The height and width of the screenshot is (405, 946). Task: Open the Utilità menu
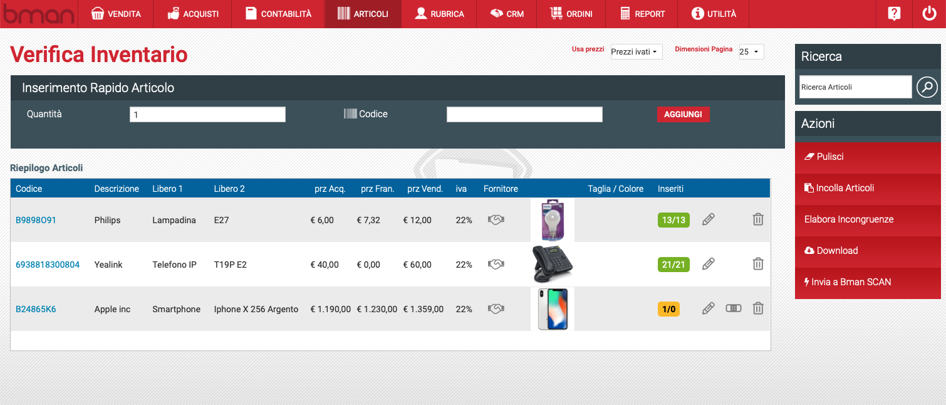click(x=714, y=14)
